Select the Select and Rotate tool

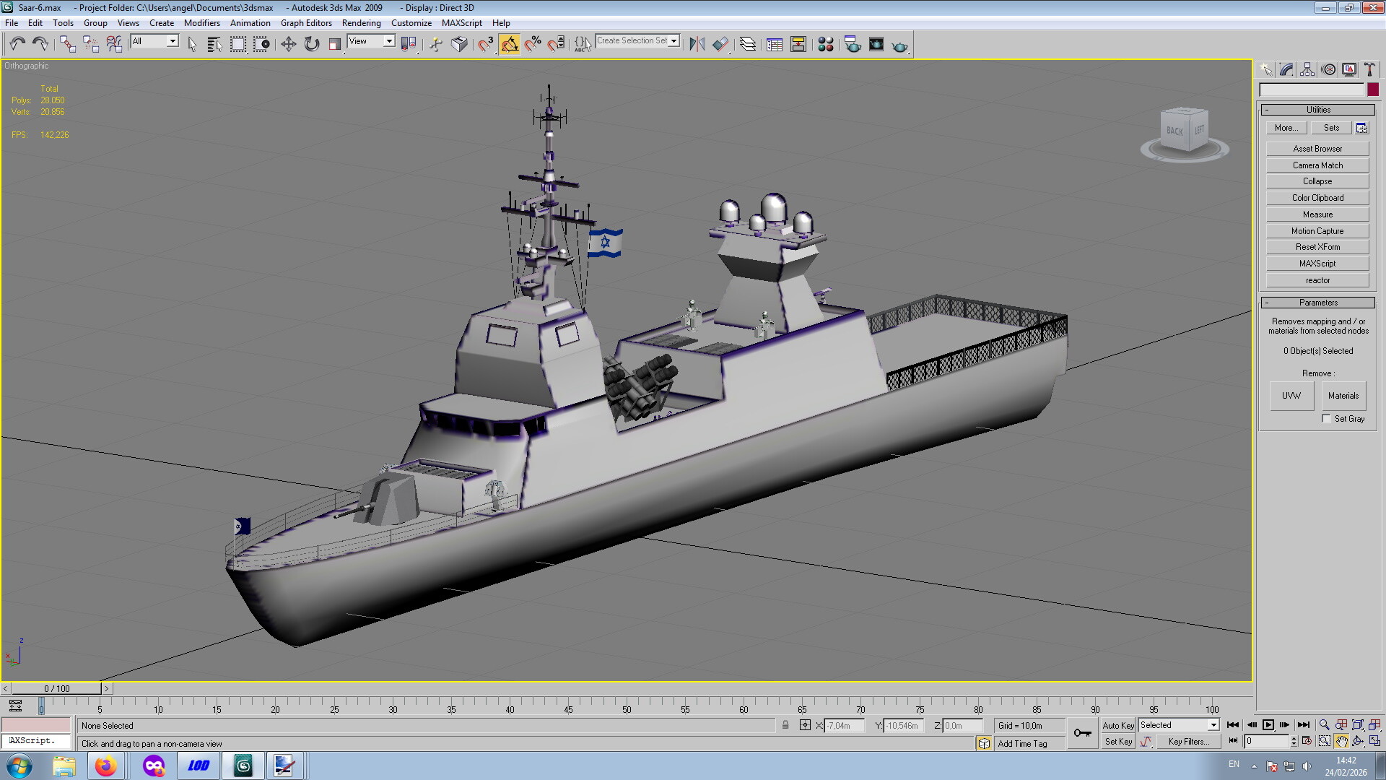(311, 44)
